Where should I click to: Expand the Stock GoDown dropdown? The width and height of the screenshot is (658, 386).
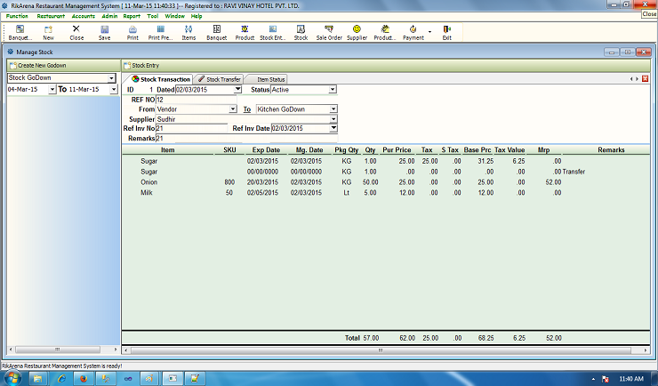click(x=111, y=78)
